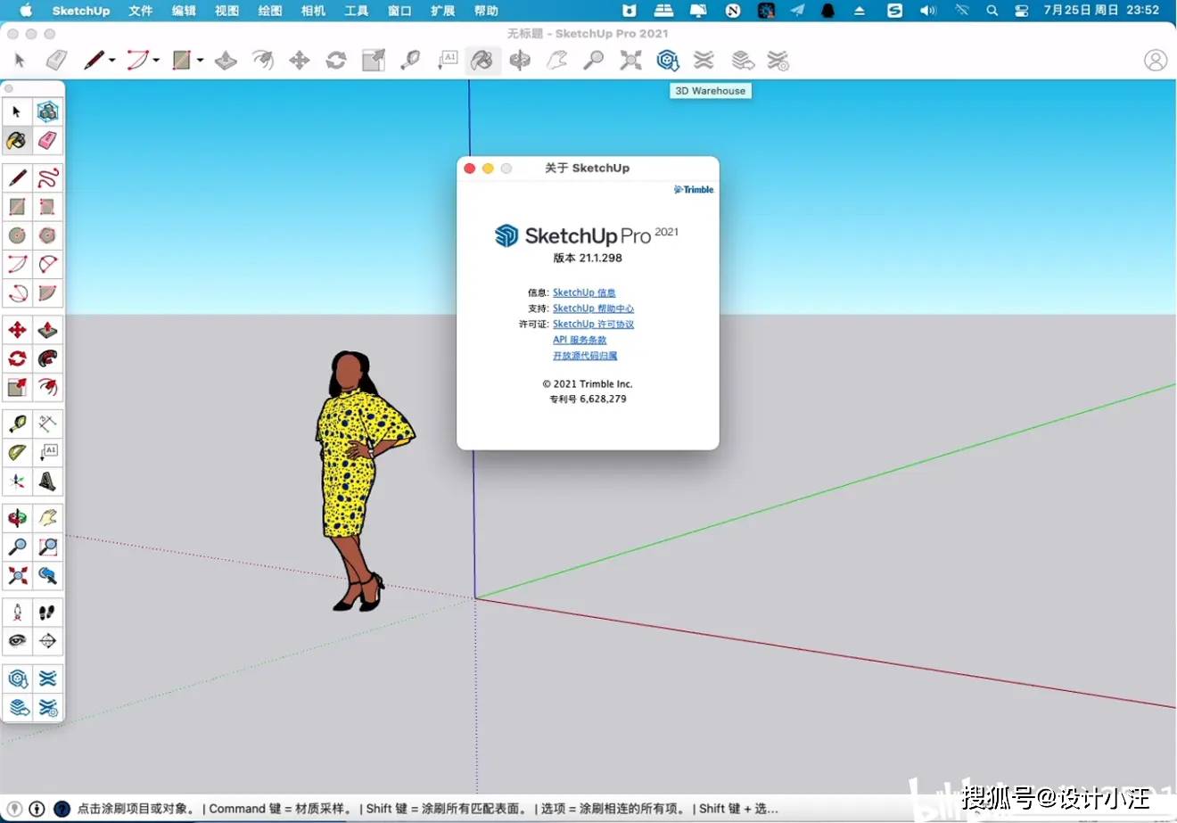Click the model credits info status icon
1177x823 pixels.
37,809
